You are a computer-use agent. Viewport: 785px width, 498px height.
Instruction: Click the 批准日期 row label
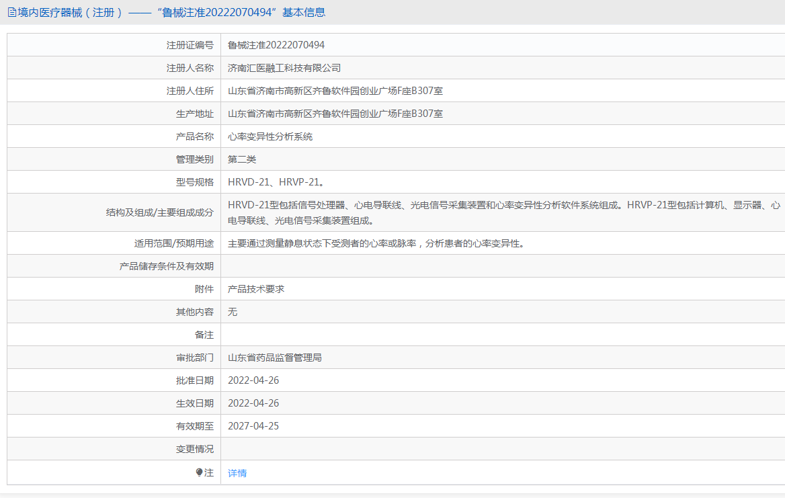(x=195, y=381)
